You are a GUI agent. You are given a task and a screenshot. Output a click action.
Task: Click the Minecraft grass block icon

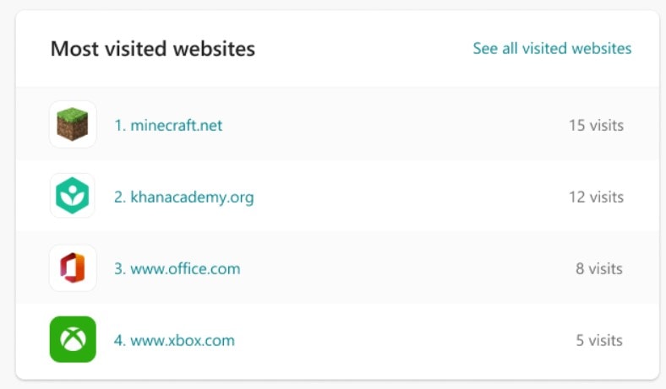[x=73, y=124]
